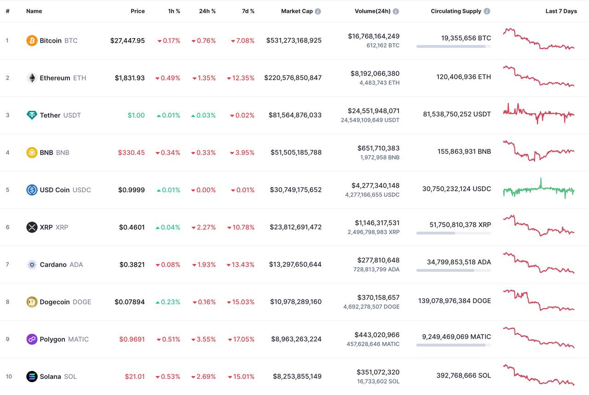Click the USD Coin logo icon
This screenshot has height=395, width=589.
32,189
